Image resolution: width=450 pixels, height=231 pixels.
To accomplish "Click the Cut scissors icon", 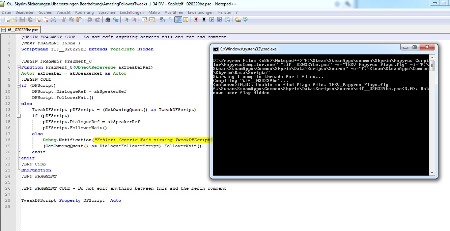I will click(x=64, y=20).
